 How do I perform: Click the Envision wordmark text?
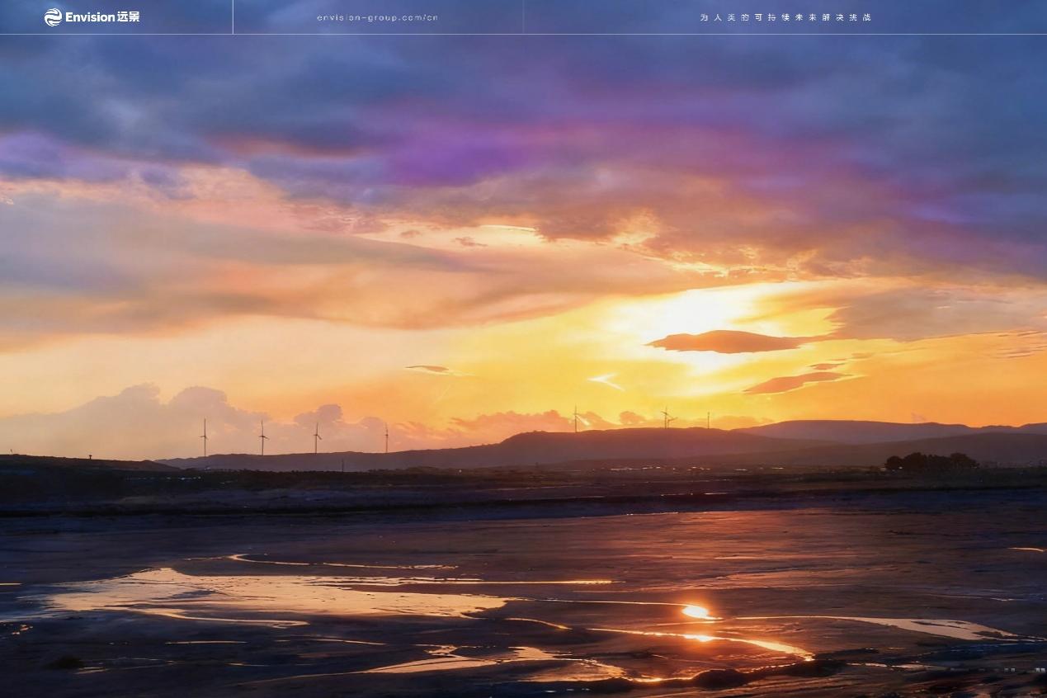coord(90,17)
